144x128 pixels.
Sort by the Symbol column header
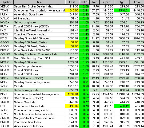click(x=7, y=2)
